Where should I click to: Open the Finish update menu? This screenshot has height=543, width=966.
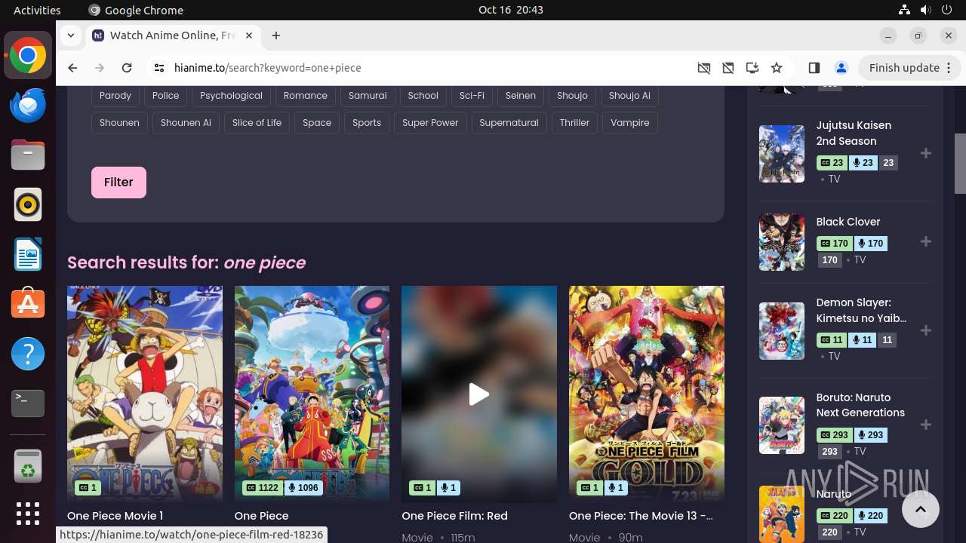(910, 68)
